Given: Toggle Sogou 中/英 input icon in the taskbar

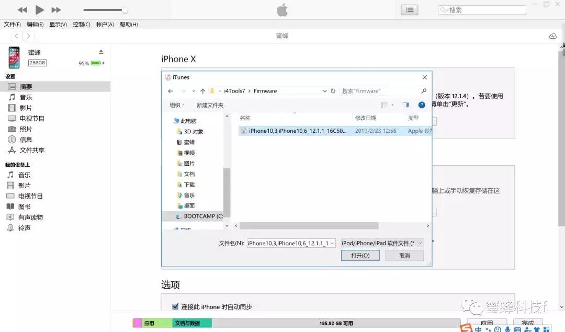Looking at the screenshot, I should pos(479,329).
